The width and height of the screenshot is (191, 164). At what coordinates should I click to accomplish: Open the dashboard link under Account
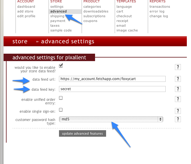(26, 7)
